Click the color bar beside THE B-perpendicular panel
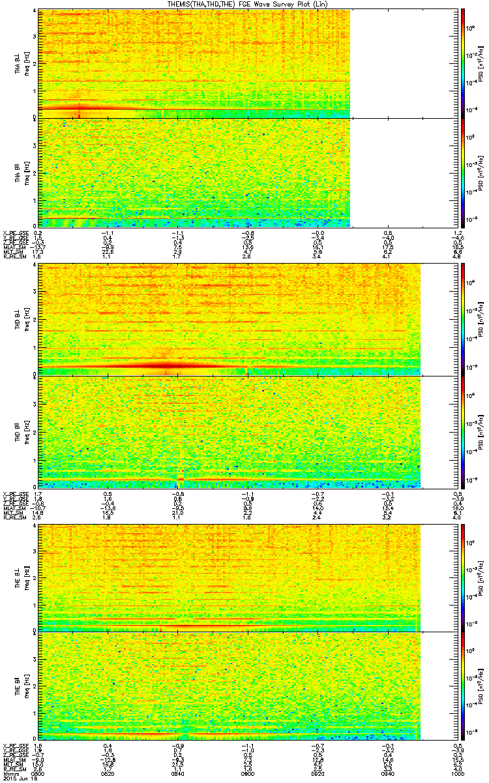Screen dimensions: 489x783 pos(463,577)
